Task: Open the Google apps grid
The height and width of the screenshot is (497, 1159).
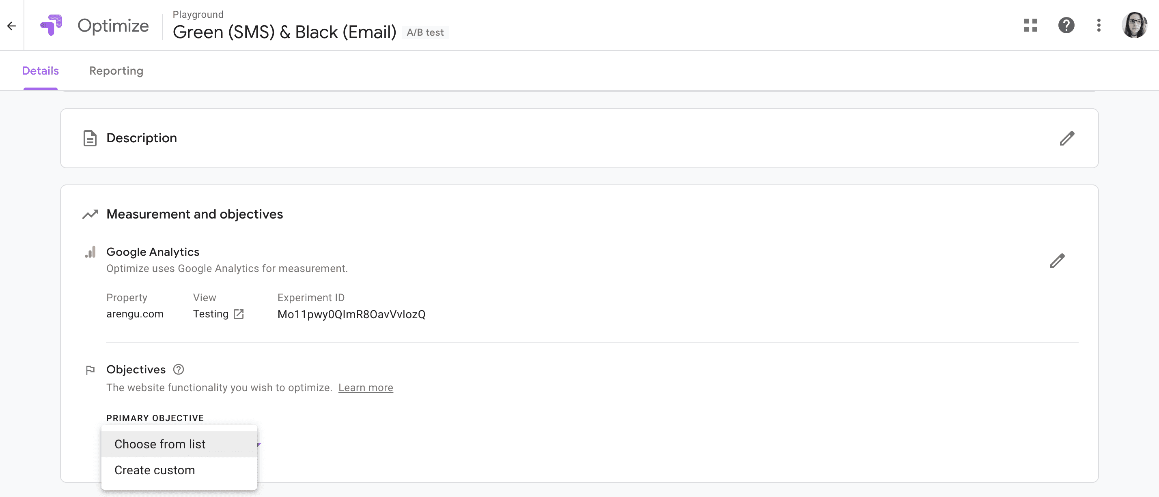Action: [1030, 25]
